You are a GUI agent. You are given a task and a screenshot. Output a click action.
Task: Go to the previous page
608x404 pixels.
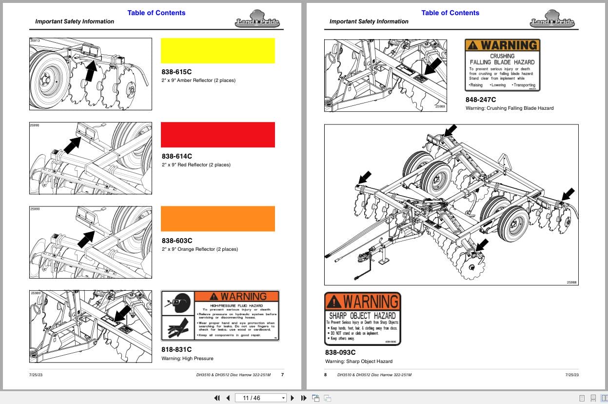click(228, 398)
